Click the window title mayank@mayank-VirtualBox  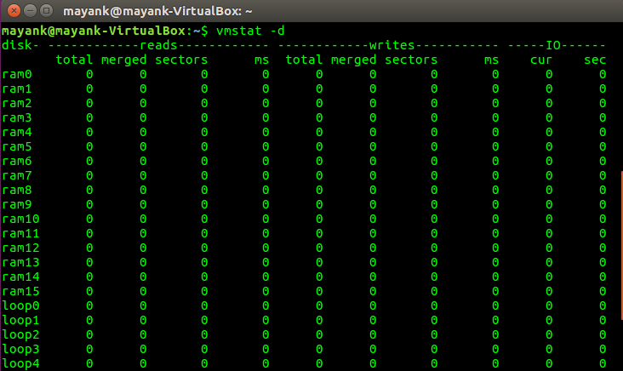[157, 11]
